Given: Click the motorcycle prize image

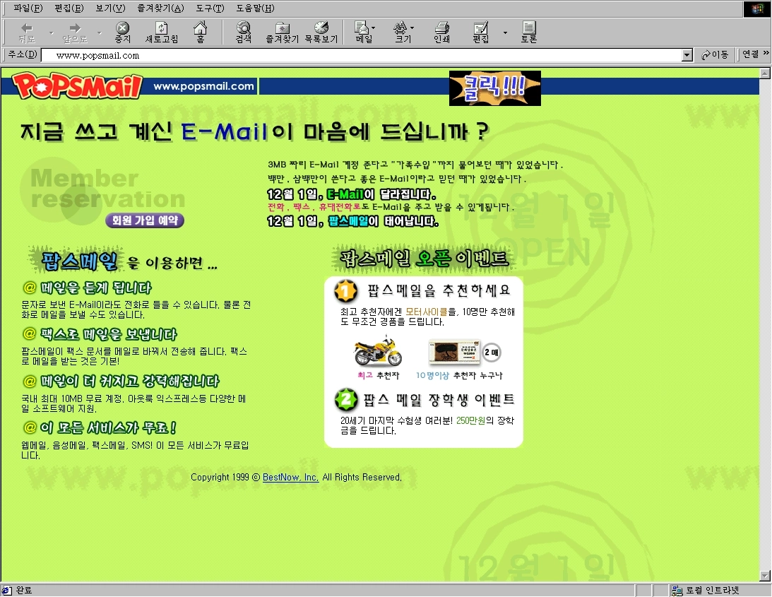Looking at the screenshot, I should tap(378, 350).
